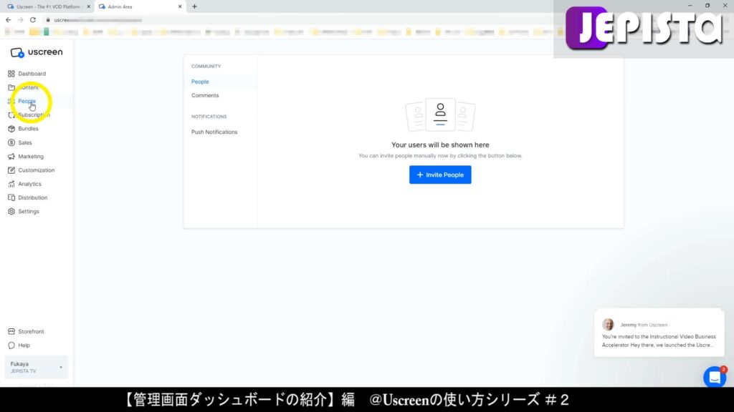734x412 pixels.
Task: Click the Invite People button
Action: [x=440, y=175]
